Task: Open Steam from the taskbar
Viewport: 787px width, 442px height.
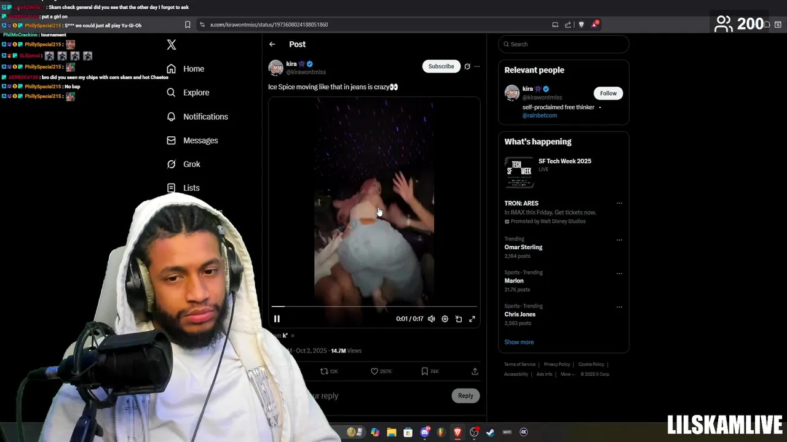Action: pyautogui.click(x=490, y=432)
